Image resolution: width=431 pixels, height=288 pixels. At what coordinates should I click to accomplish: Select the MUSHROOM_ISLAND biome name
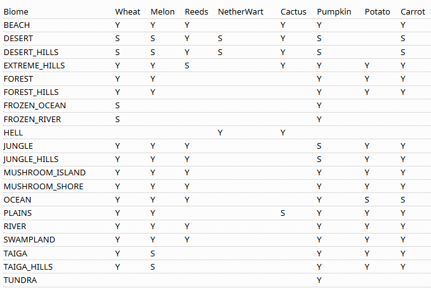(44, 172)
